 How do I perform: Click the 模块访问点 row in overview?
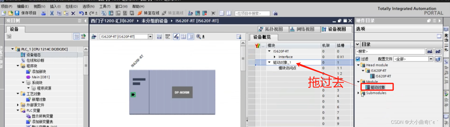[287, 68]
